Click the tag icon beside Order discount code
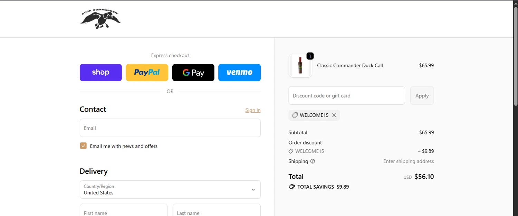 (x=291, y=151)
